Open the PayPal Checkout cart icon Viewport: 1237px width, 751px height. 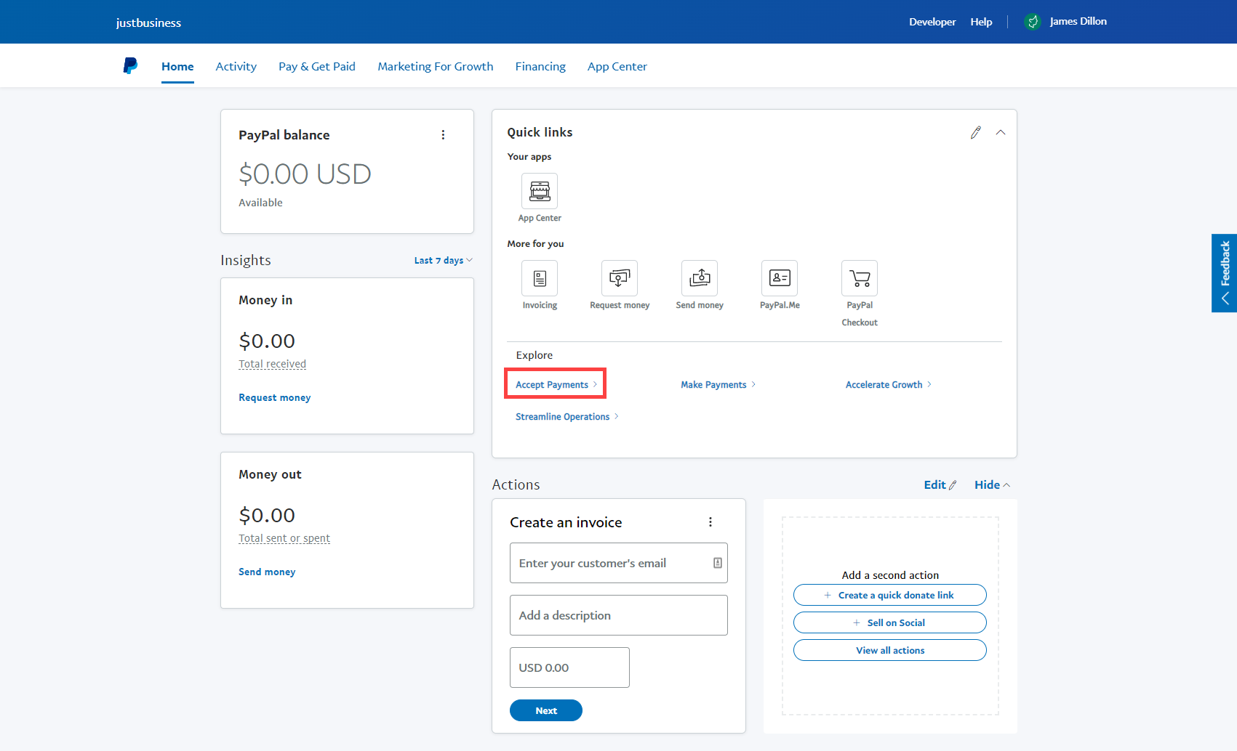(x=860, y=278)
